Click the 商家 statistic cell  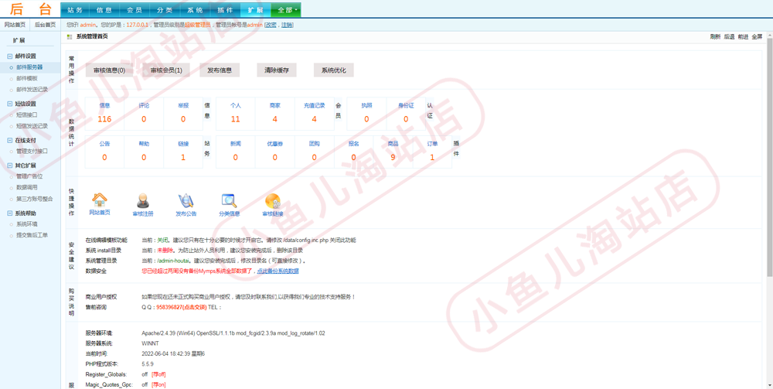[x=274, y=114]
